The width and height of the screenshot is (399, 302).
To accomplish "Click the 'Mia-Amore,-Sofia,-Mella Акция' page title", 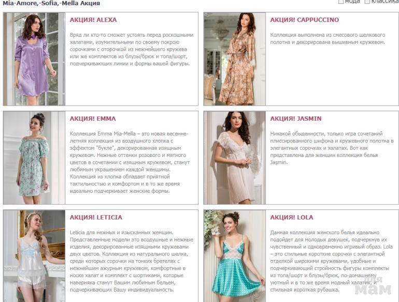I will pyautogui.click(x=51, y=3).
